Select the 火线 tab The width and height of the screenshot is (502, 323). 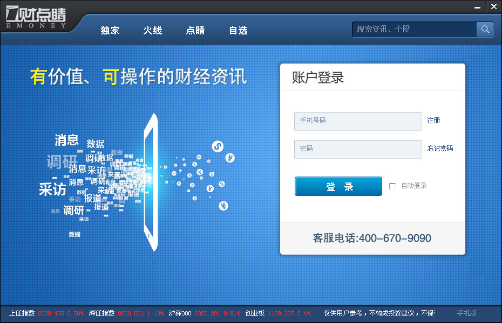pyautogui.click(x=153, y=31)
